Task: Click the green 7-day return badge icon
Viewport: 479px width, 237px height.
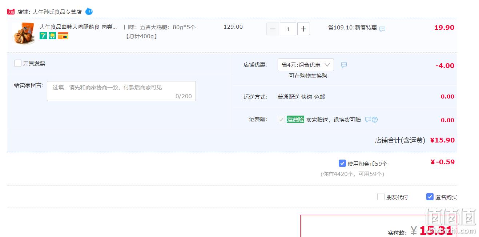Action: click(x=43, y=36)
